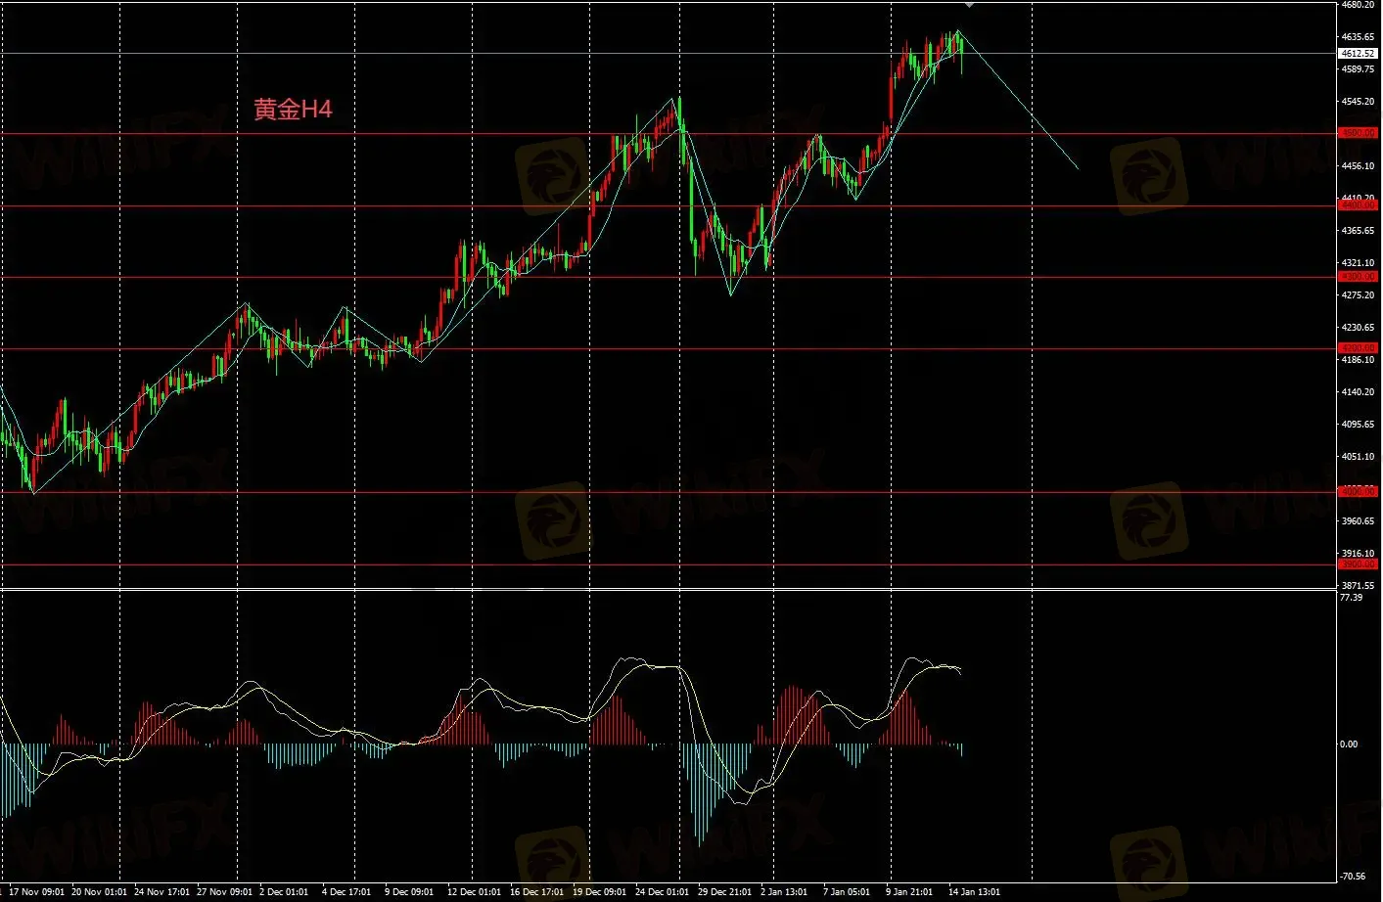
Task: Select the red 4200.00 level label
Action: point(1358,348)
